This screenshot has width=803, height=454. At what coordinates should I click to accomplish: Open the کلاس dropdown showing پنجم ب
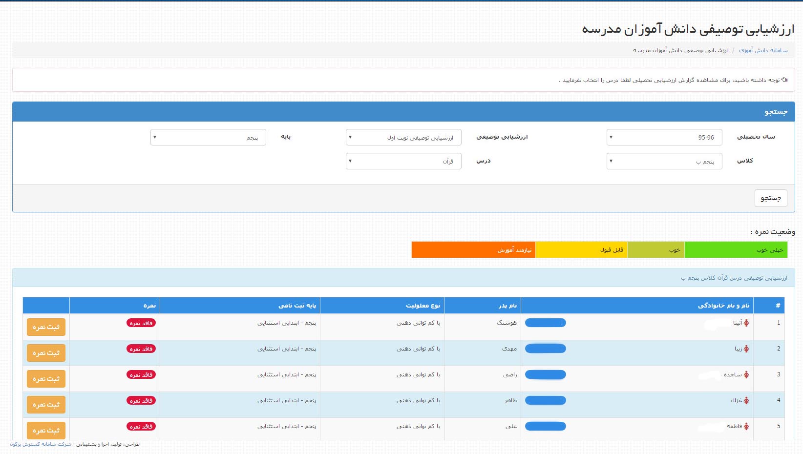pos(664,161)
